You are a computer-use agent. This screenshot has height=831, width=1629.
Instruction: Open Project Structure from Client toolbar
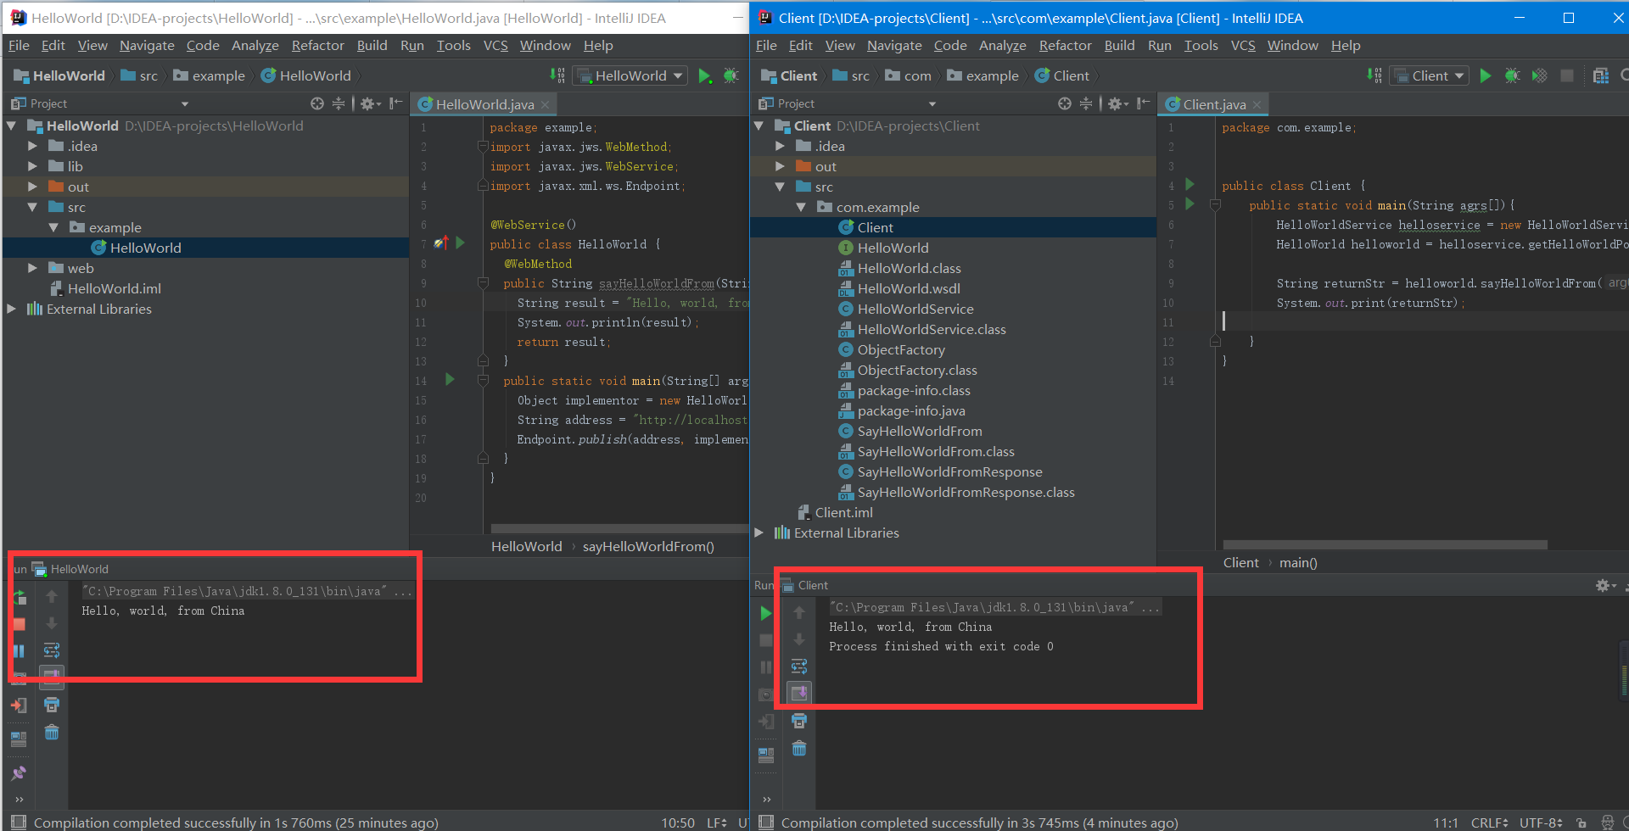(1600, 75)
